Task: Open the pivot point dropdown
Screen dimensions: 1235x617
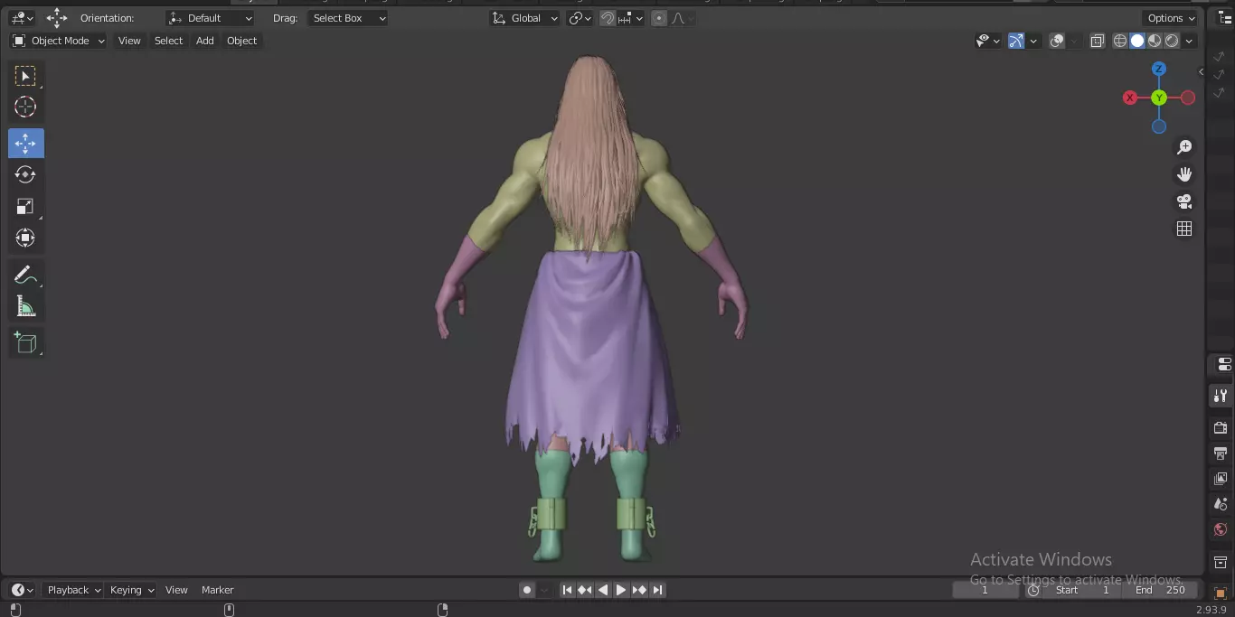Action: 580,18
